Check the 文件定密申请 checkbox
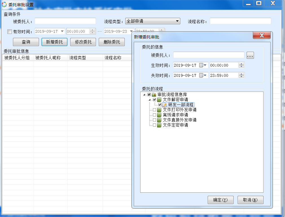This screenshot has height=217, width=285. tap(155, 125)
